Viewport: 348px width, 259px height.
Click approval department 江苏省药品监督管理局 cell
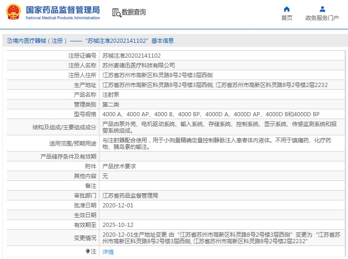(x=130, y=195)
